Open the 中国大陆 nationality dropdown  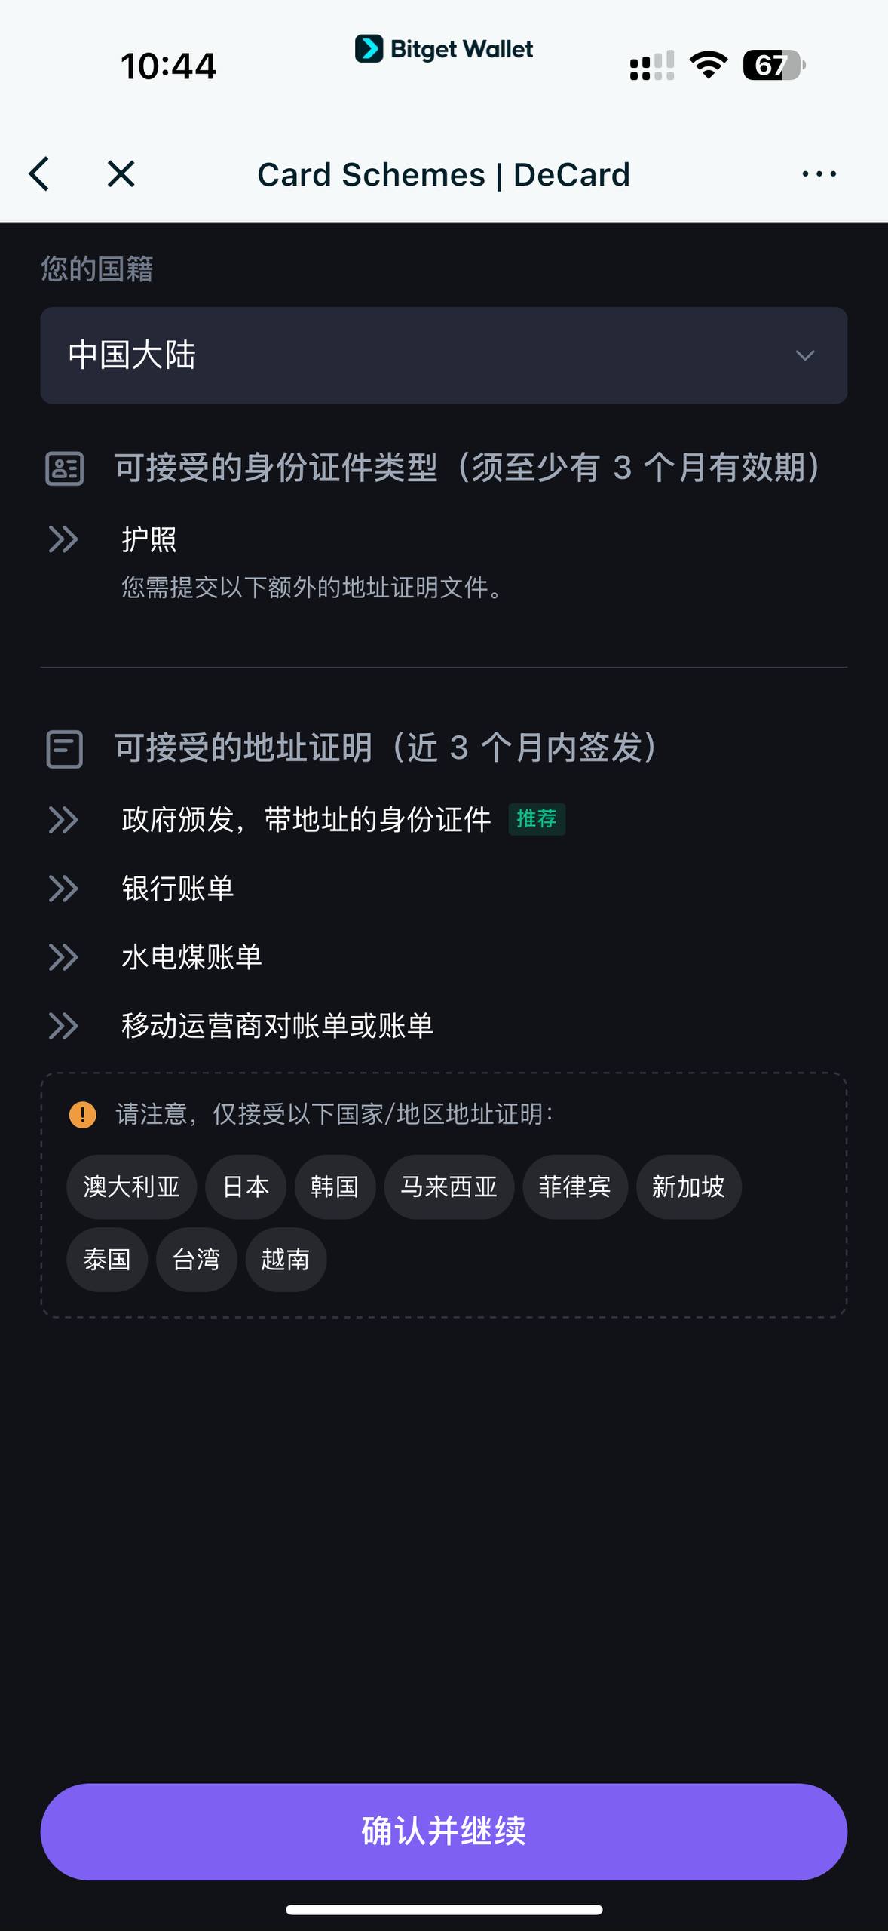pos(443,355)
